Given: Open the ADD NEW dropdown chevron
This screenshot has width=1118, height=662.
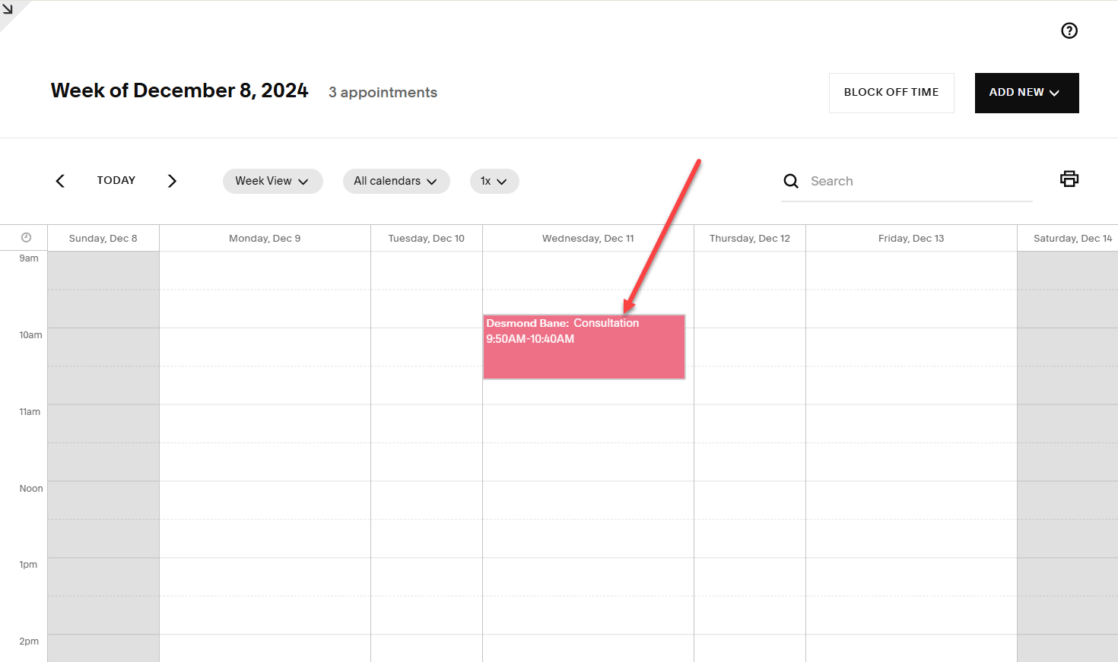Looking at the screenshot, I should (x=1054, y=93).
